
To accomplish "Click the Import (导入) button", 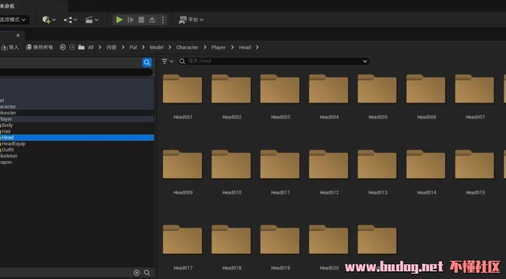I will coord(10,48).
